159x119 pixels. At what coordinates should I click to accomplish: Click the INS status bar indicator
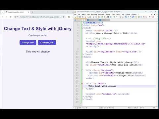(154, 108)
